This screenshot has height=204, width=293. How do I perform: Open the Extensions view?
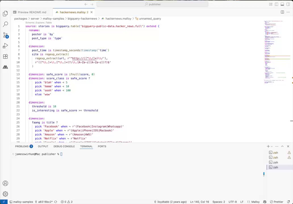(5, 56)
